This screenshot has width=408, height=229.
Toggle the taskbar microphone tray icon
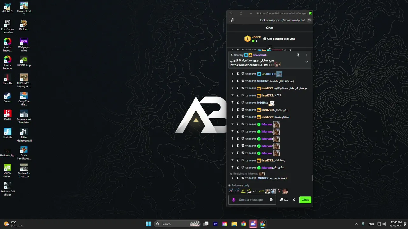click(x=363, y=224)
